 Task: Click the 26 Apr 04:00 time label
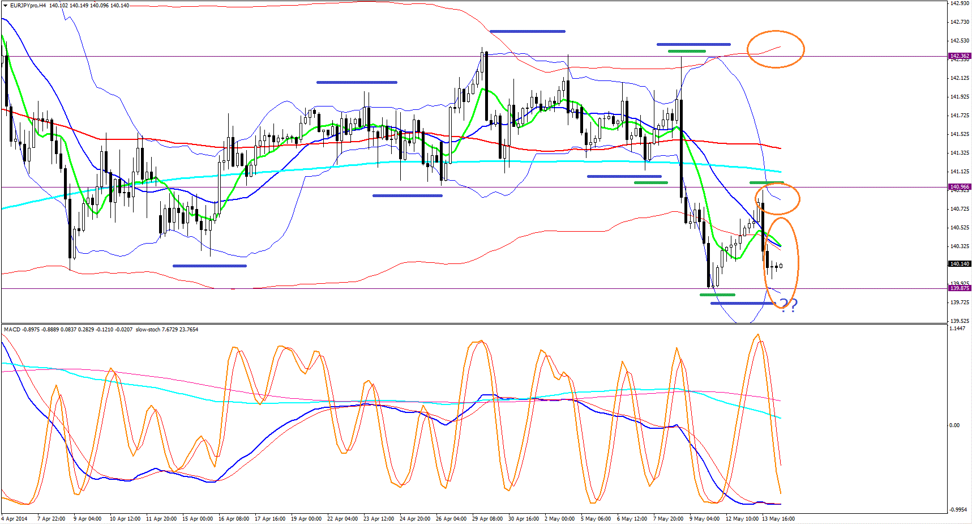(451, 518)
